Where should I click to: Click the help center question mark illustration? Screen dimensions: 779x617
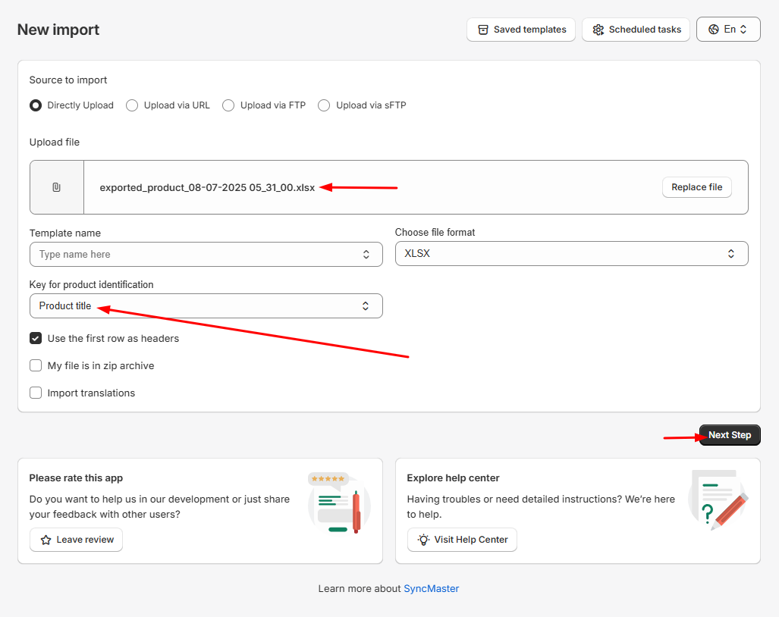coord(718,500)
